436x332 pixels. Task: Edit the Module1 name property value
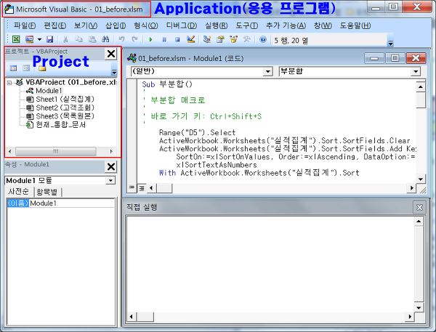(x=72, y=203)
